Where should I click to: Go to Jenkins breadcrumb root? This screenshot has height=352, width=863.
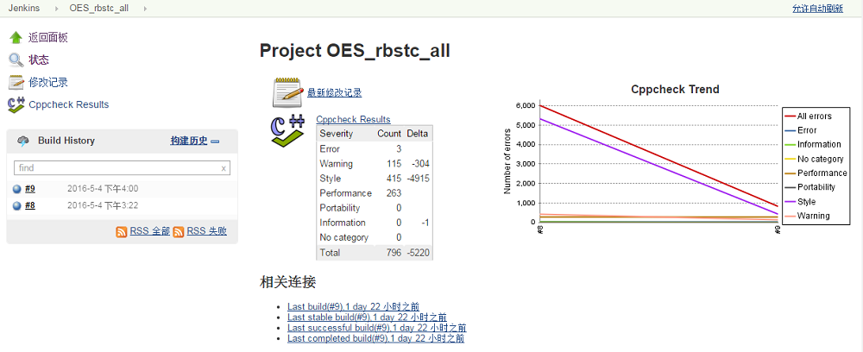[x=23, y=9]
